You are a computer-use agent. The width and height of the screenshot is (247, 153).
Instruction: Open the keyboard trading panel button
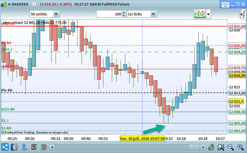point(225,5)
